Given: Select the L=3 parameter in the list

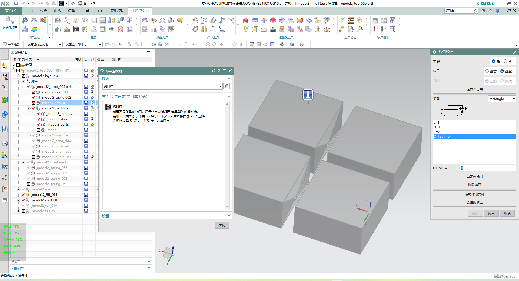Looking at the screenshot, I should click(x=474, y=122).
